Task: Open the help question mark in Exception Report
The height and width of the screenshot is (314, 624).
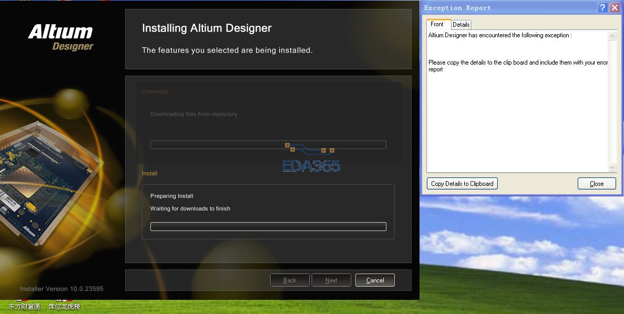Action: 602,7
